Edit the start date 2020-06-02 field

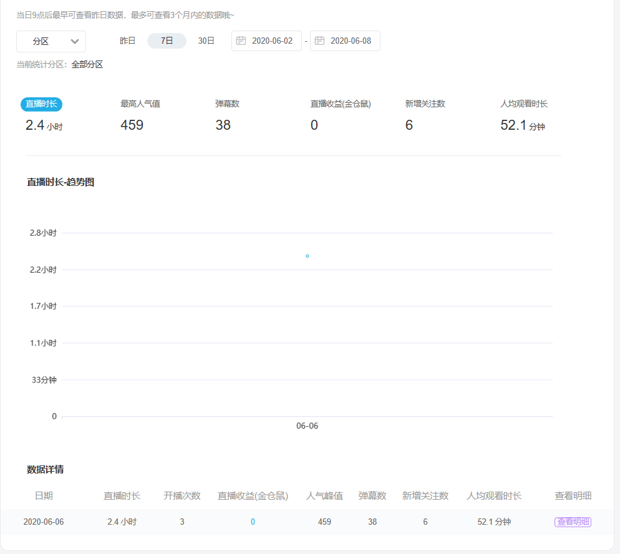[x=272, y=41]
